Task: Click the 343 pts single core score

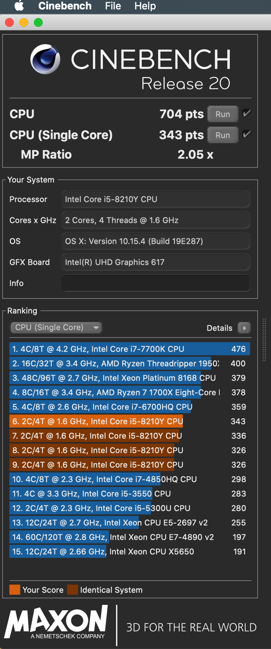Action: pyautogui.click(x=181, y=135)
